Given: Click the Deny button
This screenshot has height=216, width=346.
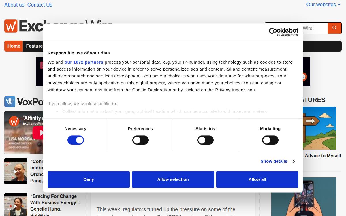Looking at the screenshot, I should point(89,179).
